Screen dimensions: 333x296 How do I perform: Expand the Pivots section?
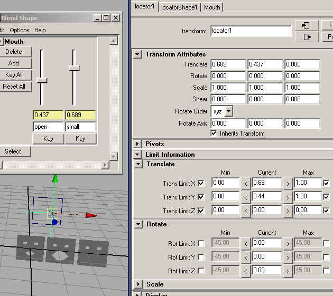[137, 144]
